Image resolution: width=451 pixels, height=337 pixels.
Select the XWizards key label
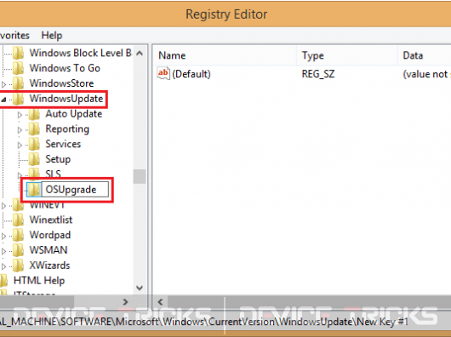(49, 266)
